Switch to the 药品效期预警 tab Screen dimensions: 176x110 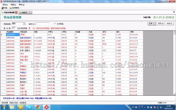pos(9,13)
